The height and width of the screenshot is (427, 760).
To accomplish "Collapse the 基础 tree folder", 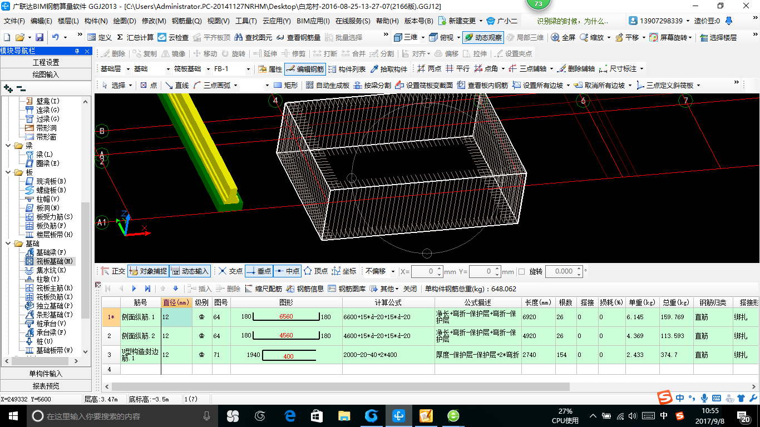I will (8, 244).
